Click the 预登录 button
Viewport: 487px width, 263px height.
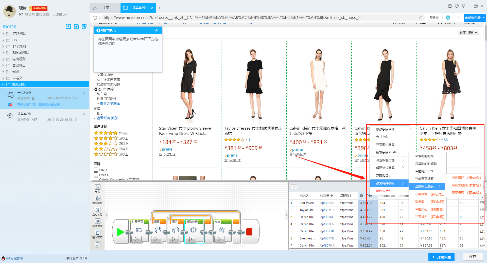tap(434, 18)
